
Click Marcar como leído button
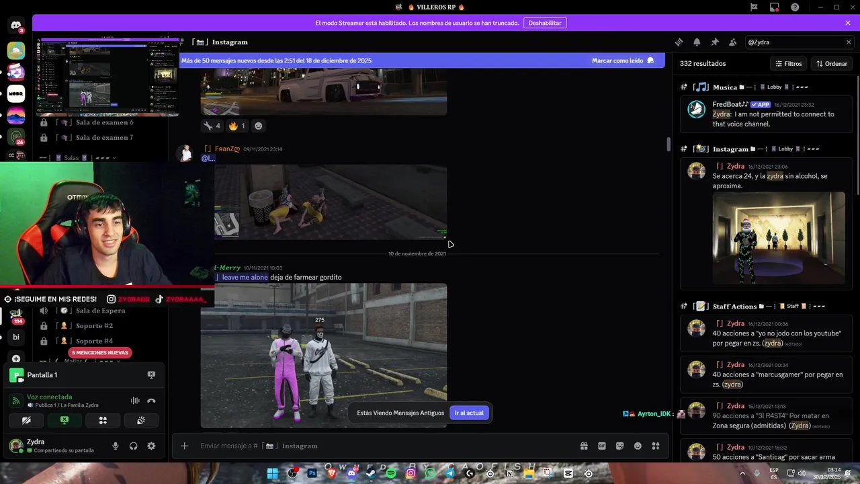coord(622,61)
